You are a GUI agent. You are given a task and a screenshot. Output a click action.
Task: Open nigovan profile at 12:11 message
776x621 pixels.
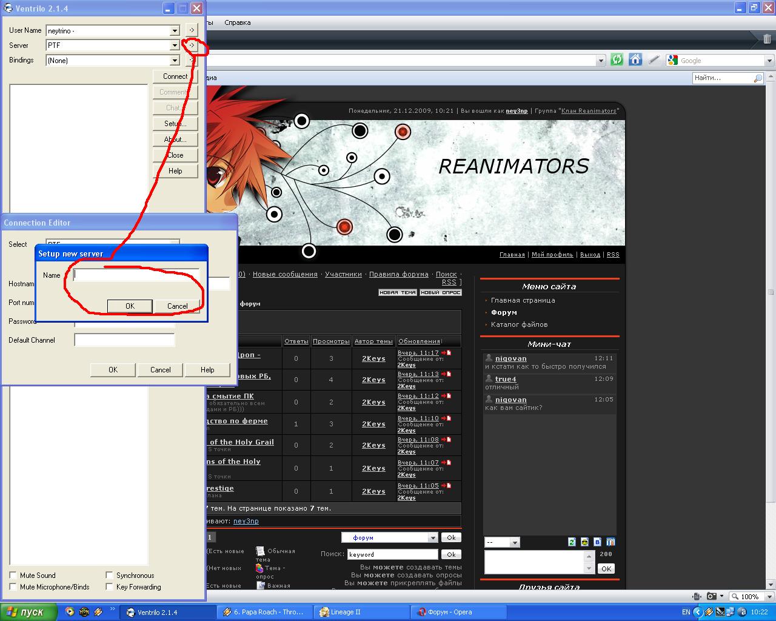(510, 358)
